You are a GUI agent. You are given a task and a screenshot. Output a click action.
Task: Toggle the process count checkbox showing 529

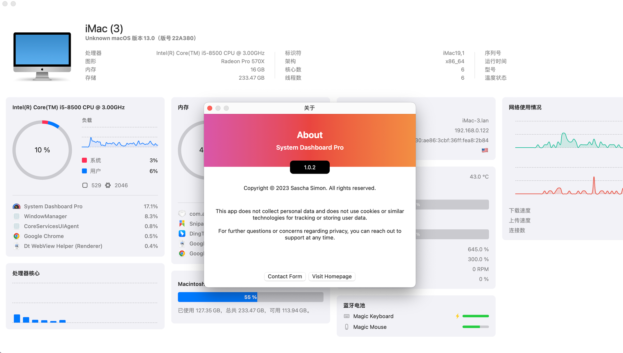[x=85, y=185]
